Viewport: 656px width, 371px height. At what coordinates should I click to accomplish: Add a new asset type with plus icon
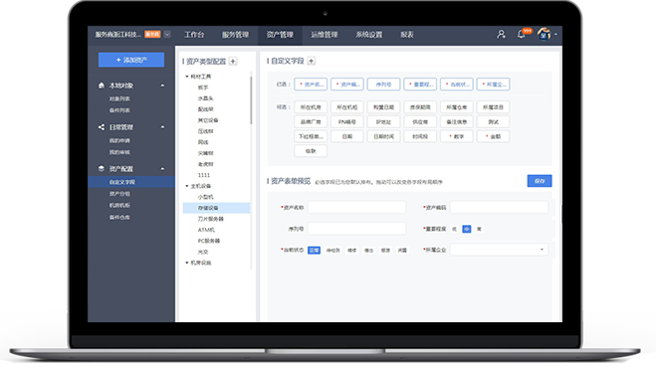pos(233,62)
